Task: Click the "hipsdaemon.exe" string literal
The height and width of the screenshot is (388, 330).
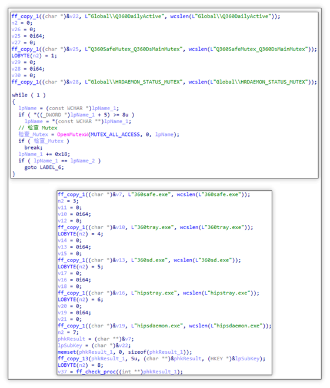Action: (157, 326)
